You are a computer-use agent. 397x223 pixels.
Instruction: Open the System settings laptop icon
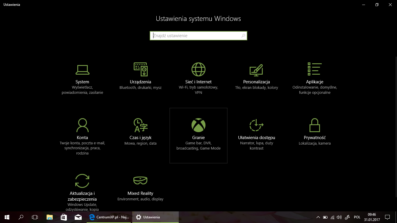(82, 69)
